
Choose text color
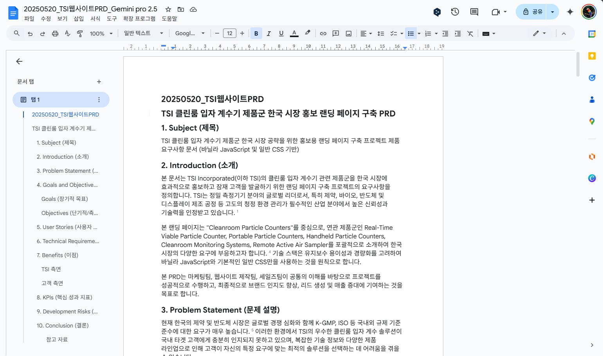[294, 34]
